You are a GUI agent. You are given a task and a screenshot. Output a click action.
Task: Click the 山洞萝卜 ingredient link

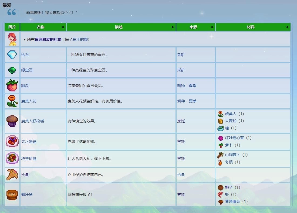(x=232, y=155)
